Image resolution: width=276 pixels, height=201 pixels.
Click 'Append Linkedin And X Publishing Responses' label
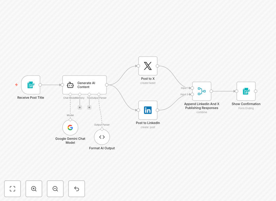pyautogui.click(x=202, y=106)
